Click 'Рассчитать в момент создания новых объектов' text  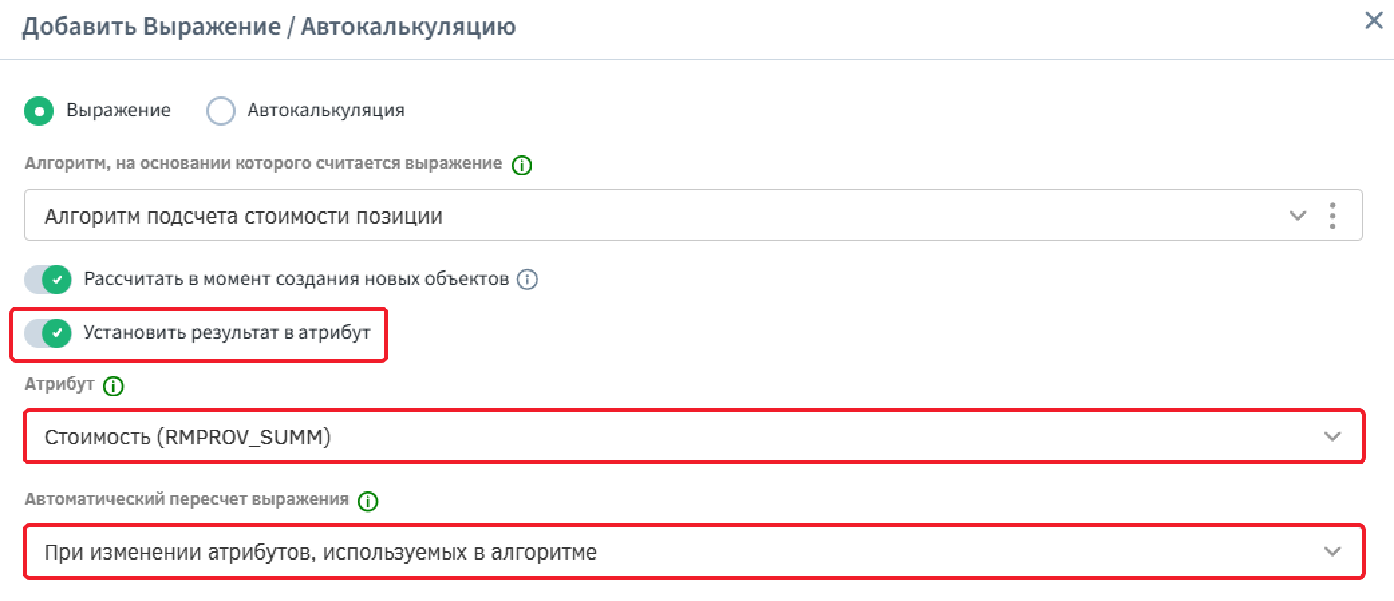coord(296,279)
